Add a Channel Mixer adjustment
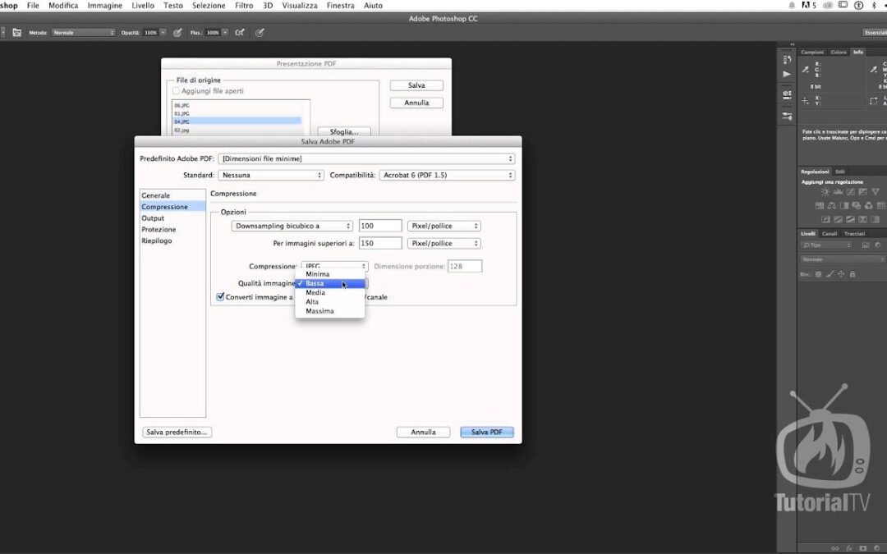The width and height of the screenshot is (887, 554). (x=869, y=206)
